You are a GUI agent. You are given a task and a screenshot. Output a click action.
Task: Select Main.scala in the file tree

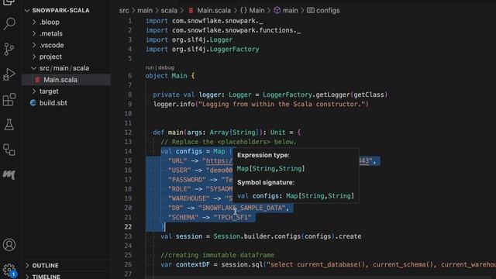pyautogui.click(x=66, y=80)
